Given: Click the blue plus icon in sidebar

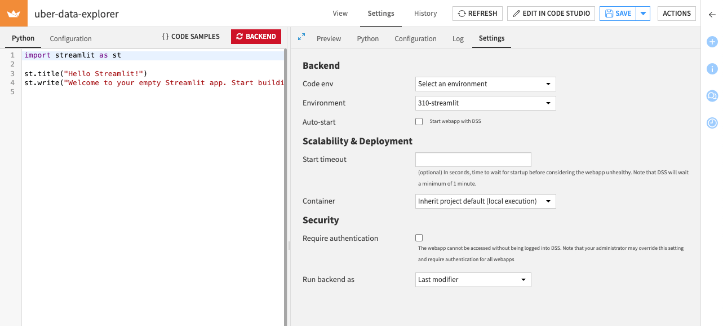Looking at the screenshot, I should (x=712, y=42).
